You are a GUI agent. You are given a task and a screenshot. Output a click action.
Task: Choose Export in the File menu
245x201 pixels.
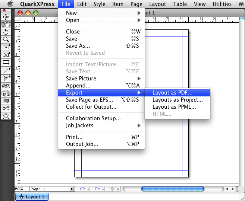[101, 93]
